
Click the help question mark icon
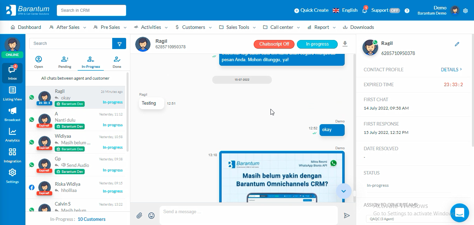[407, 11]
